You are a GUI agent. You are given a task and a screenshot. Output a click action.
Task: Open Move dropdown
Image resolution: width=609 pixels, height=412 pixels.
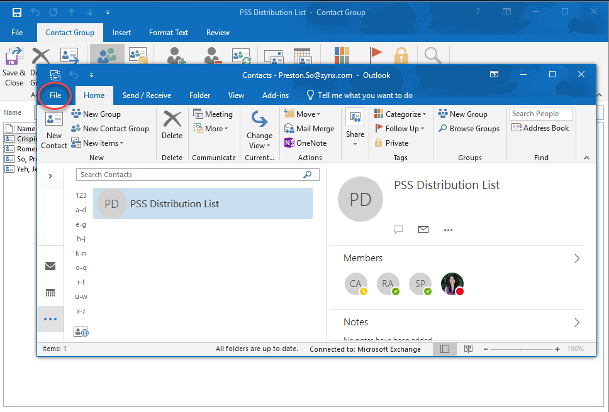tap(303, 114)
